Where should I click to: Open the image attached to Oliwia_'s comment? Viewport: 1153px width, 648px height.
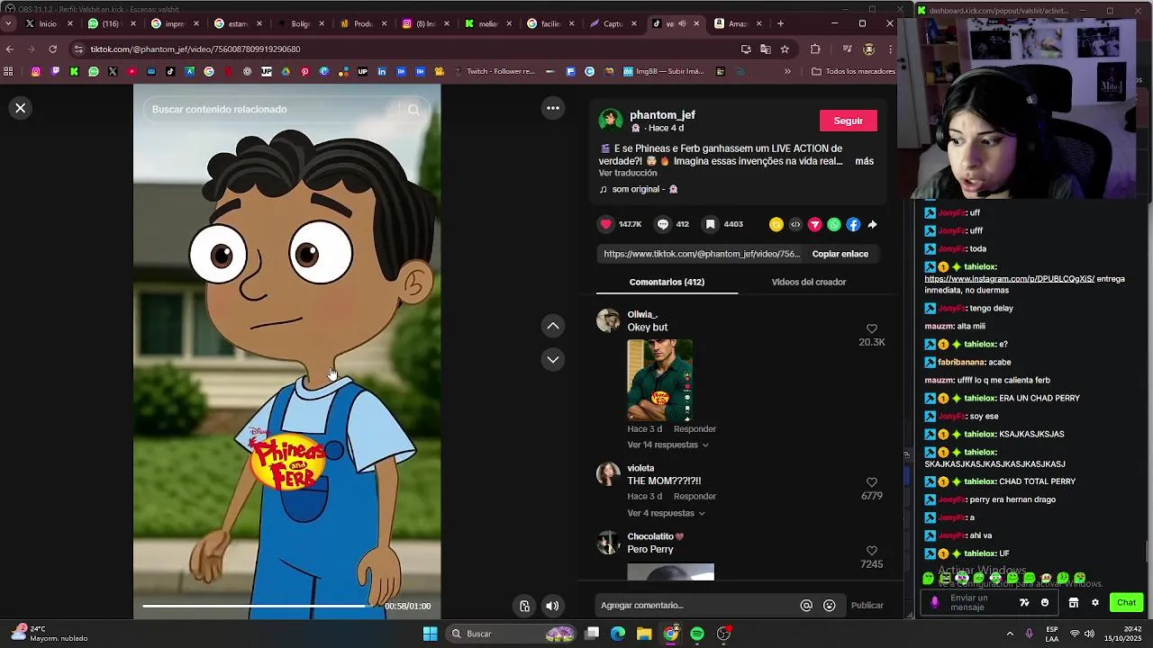660,380
